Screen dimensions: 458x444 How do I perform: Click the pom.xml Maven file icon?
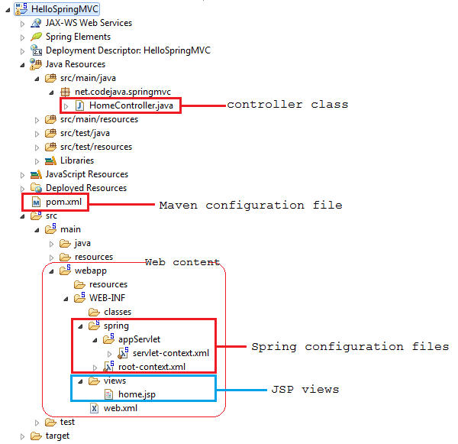tap(36, 202)
